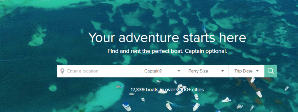Click the 'Your adventure starts here' heading
The height and width of the screenshot is (112, 298).
pos(167,37)
